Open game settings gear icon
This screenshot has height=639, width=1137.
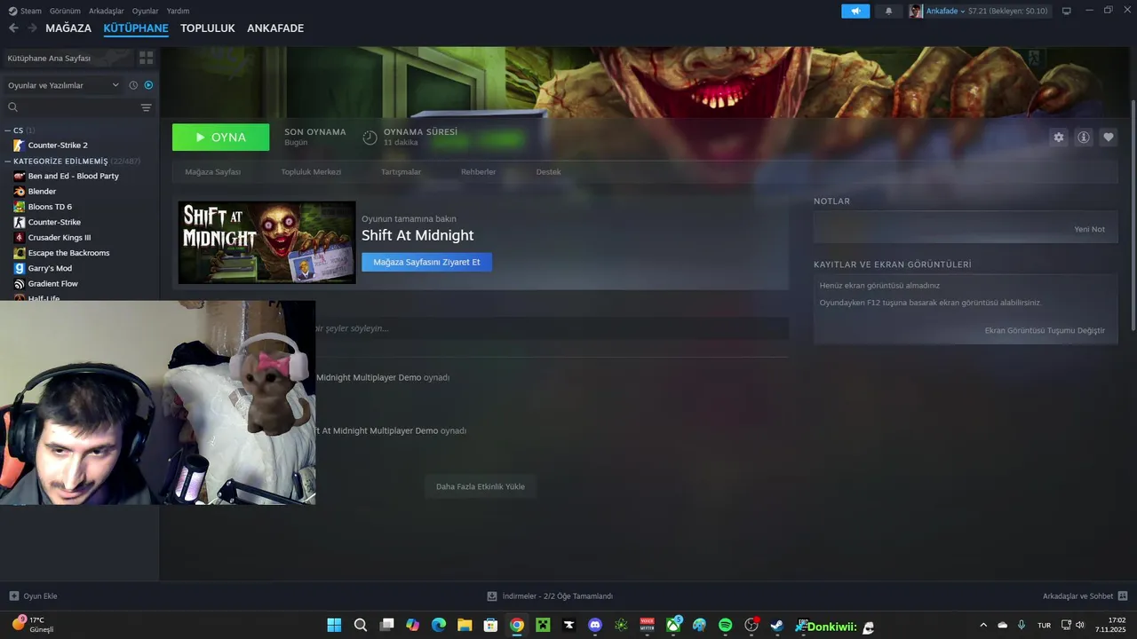[1058, 138]
